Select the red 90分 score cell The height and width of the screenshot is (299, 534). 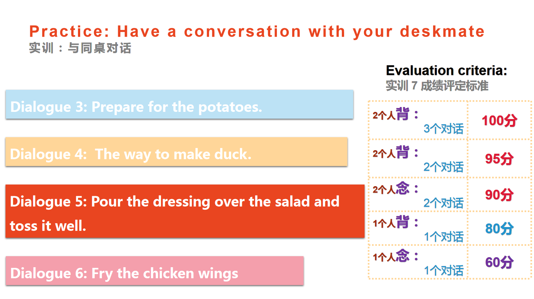[x=499, y=195]
